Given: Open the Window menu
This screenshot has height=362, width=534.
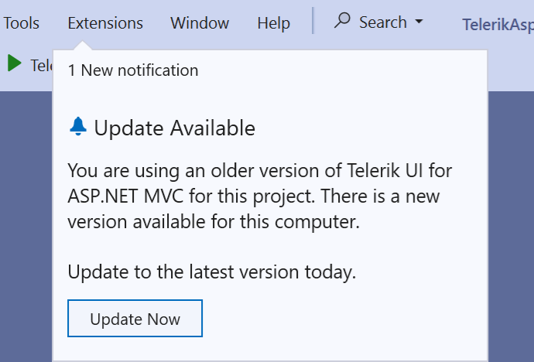Looking at the screenshot, I should (200, 23).
